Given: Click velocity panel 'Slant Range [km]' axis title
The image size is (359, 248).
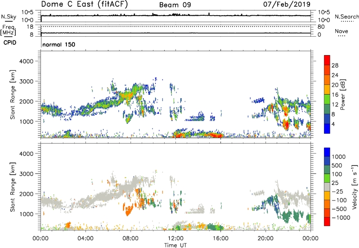Looking at the screenshot, I should (x=13, y=187).
